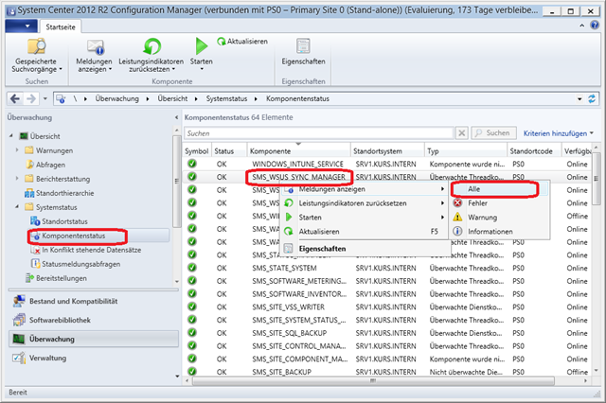The image size is (606, 403).
Task: Select the SMS_STATE_SYSTEM row
Action: pos(388,268)
